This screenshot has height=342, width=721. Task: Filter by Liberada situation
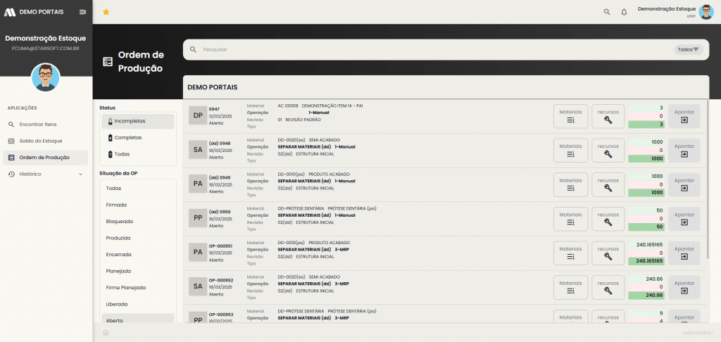(138, 304)
